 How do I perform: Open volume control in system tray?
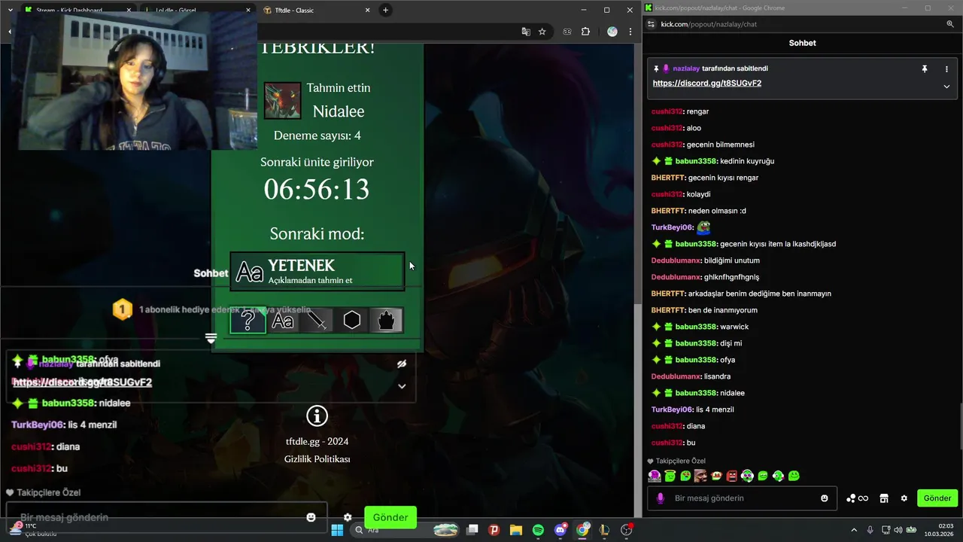coord(898,530)
